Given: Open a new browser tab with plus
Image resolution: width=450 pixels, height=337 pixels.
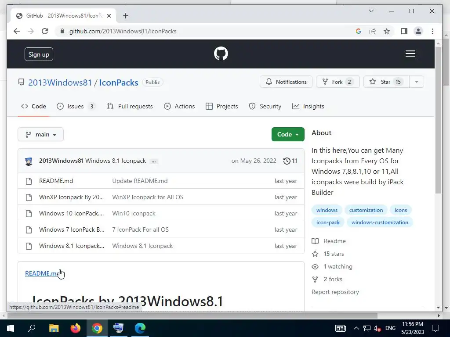Looking at the screenshot, I should click(125, 16).
